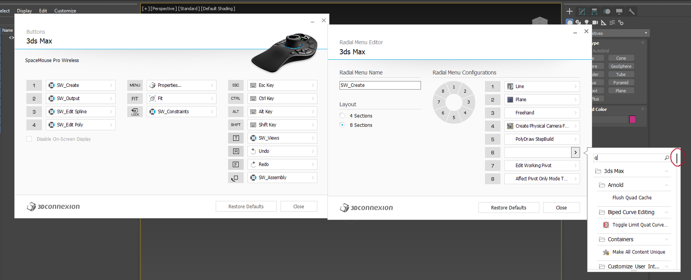Click the Create Physical Camera icon
Image resolution: width=691 pixels, height=280 pixels.
(510, 126)
